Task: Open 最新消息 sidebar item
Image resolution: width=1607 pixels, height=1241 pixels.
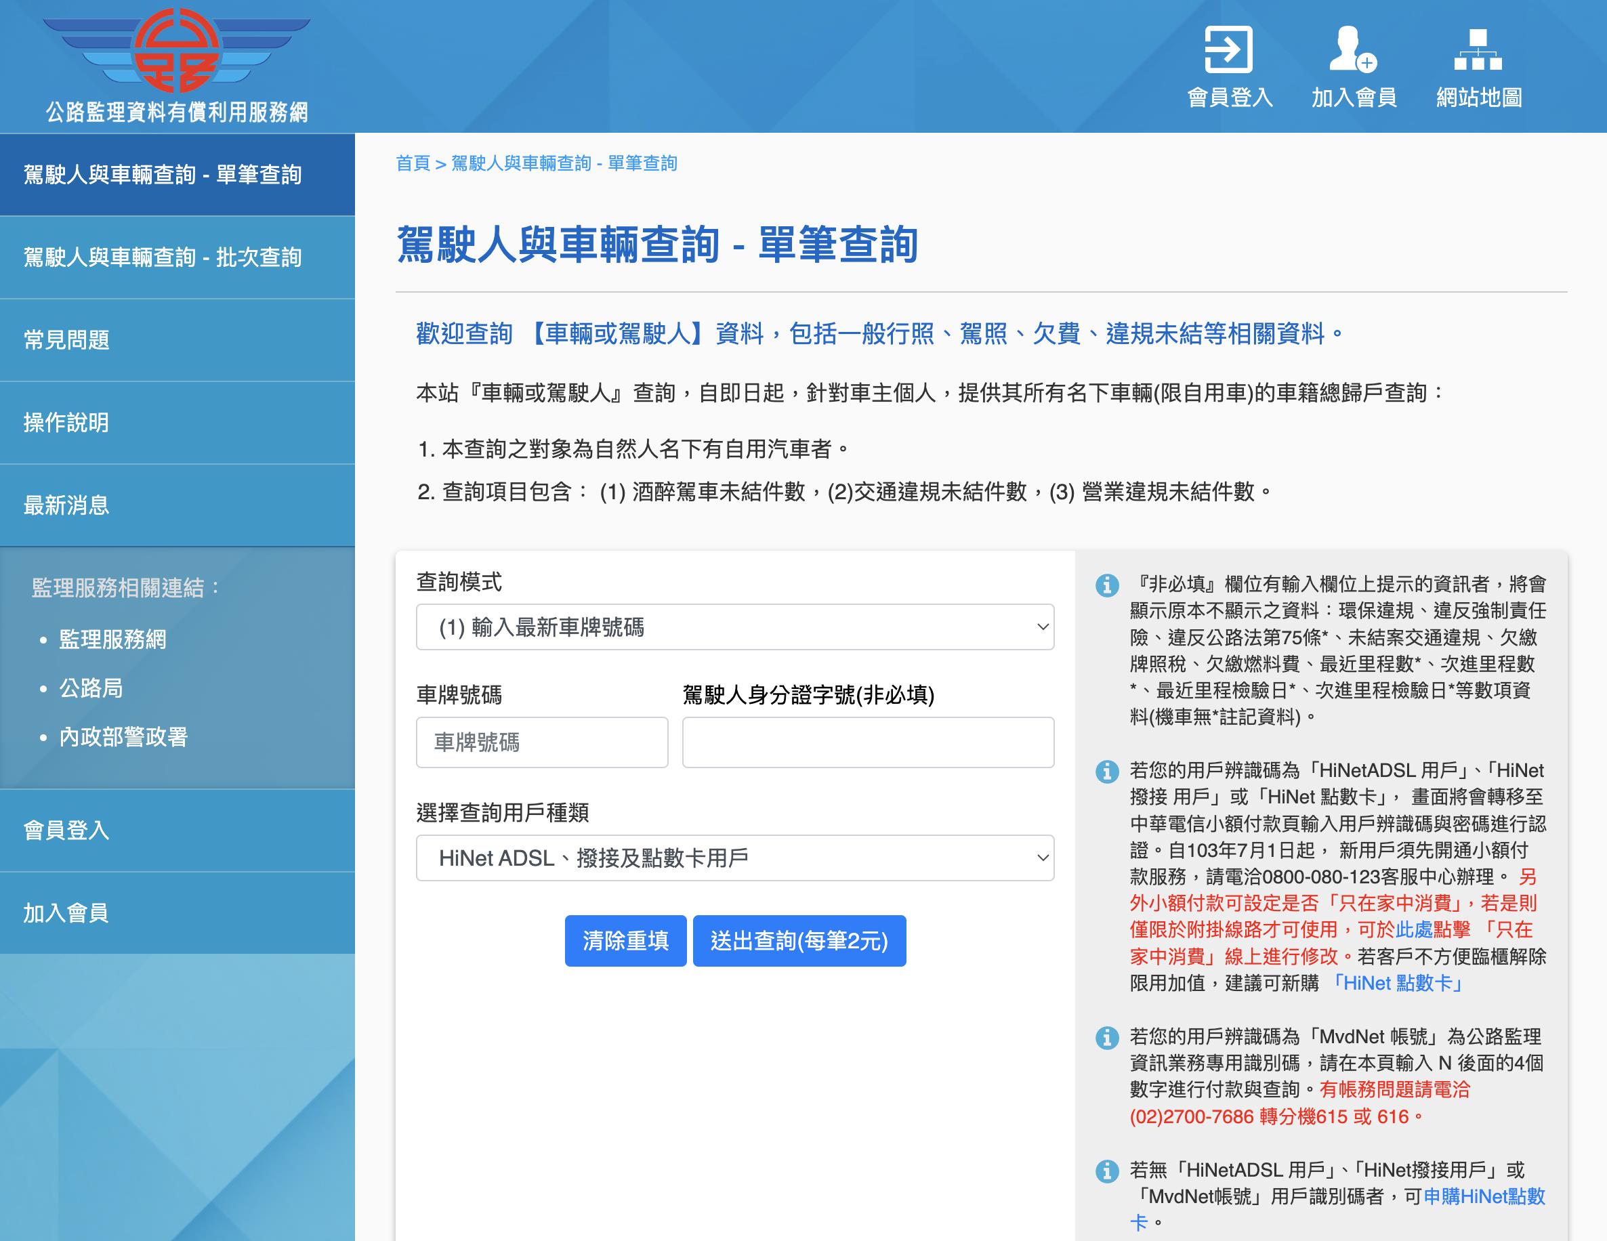Action: tap(66, 505)
